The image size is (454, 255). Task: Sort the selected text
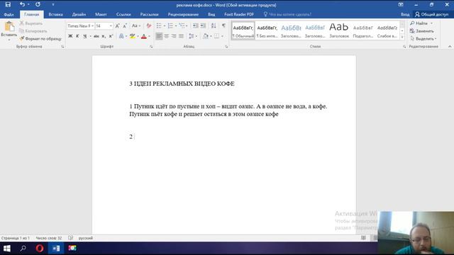pyautogui.click(x=214, y=26)
